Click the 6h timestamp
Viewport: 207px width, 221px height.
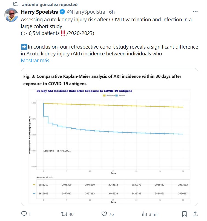coord(112,12)
